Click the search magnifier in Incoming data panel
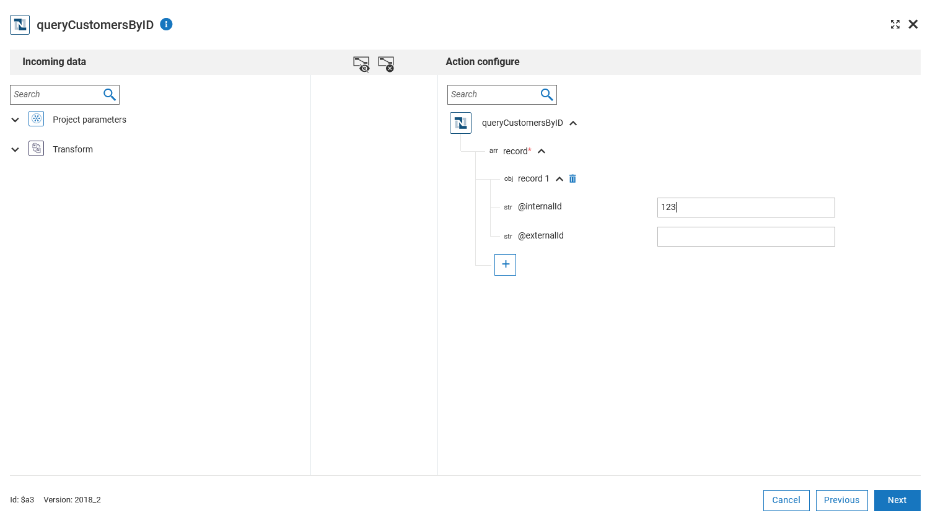This screenshot has height=521, width=930. coord(110,94)
